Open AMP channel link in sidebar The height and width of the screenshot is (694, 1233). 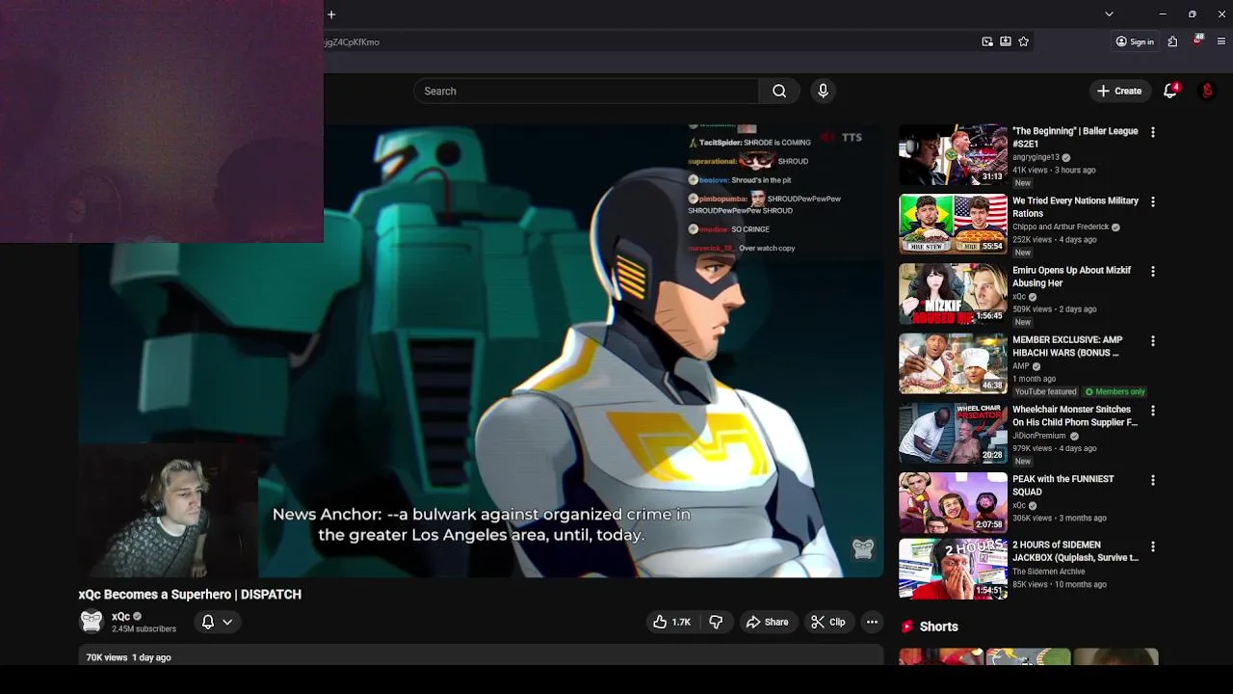(1021, 366)
